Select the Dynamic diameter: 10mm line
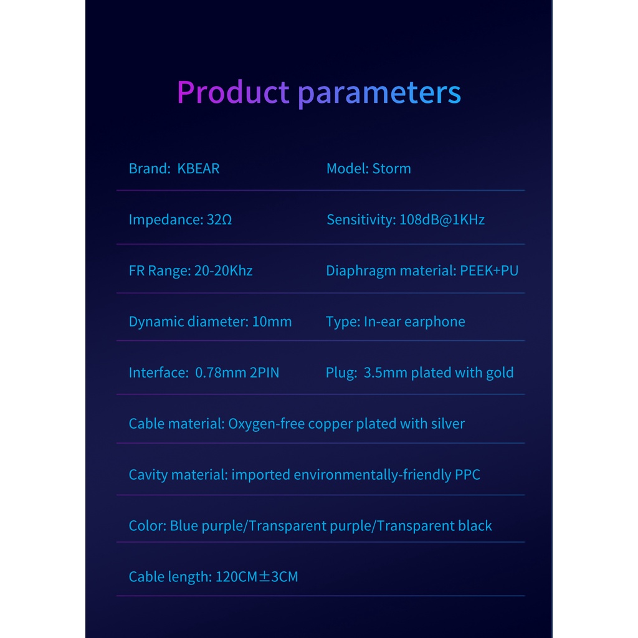The height and width of the screenshot is (638, 638). 210,321
